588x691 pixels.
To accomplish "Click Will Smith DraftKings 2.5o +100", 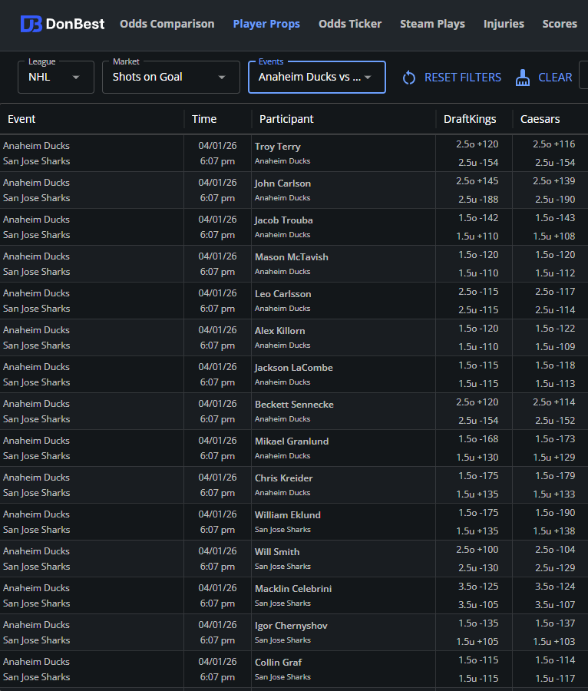I will tap(477, 550).
